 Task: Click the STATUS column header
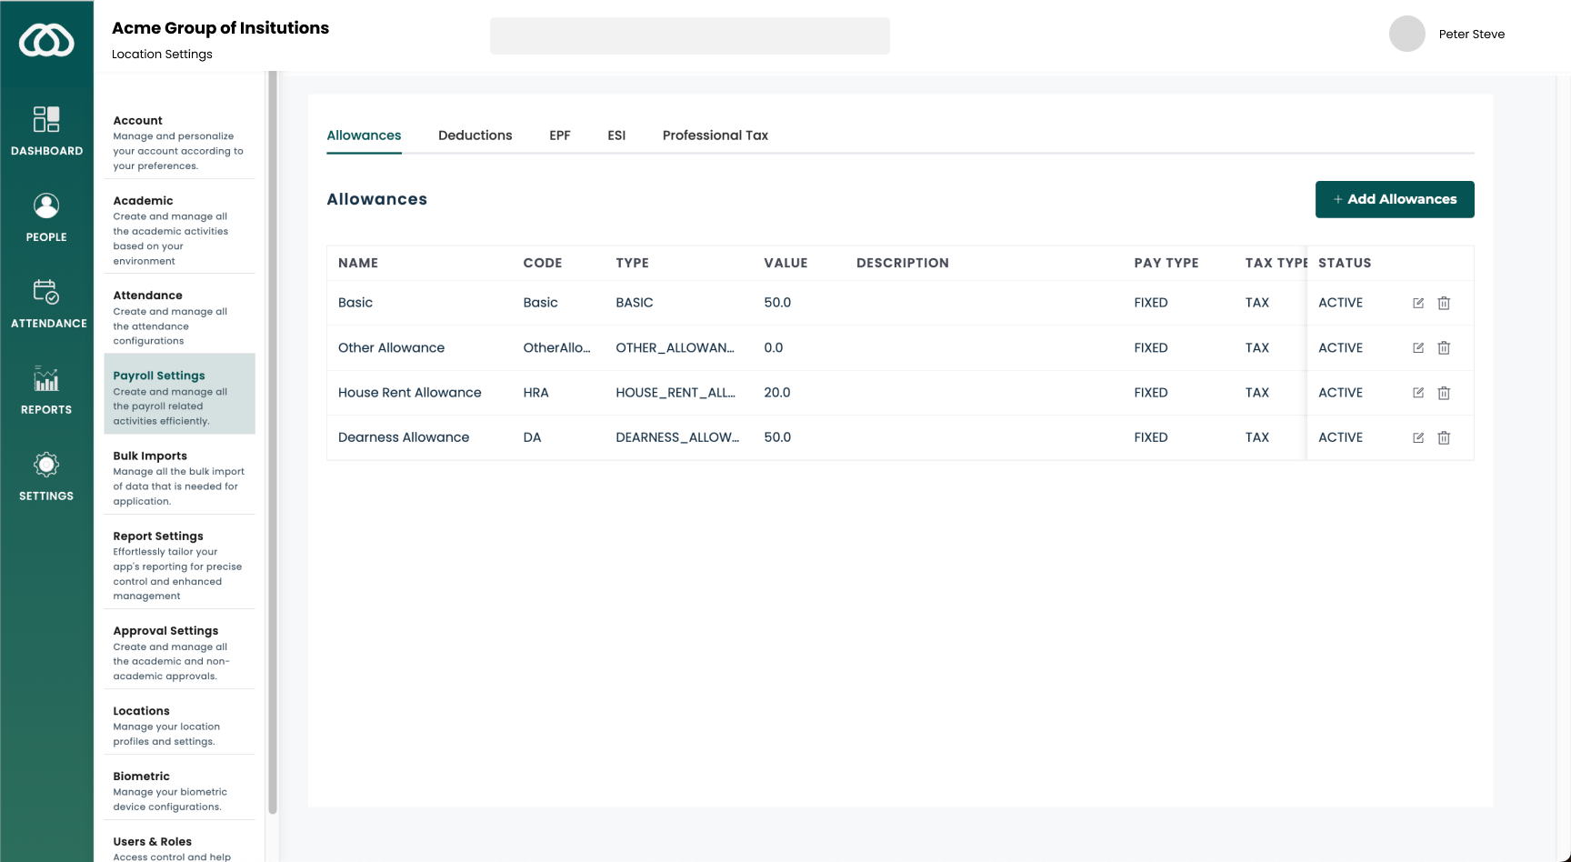coord(1345,263)
